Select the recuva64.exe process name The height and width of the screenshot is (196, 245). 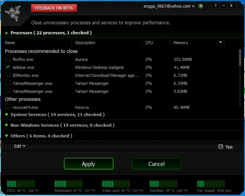point(25,107)
